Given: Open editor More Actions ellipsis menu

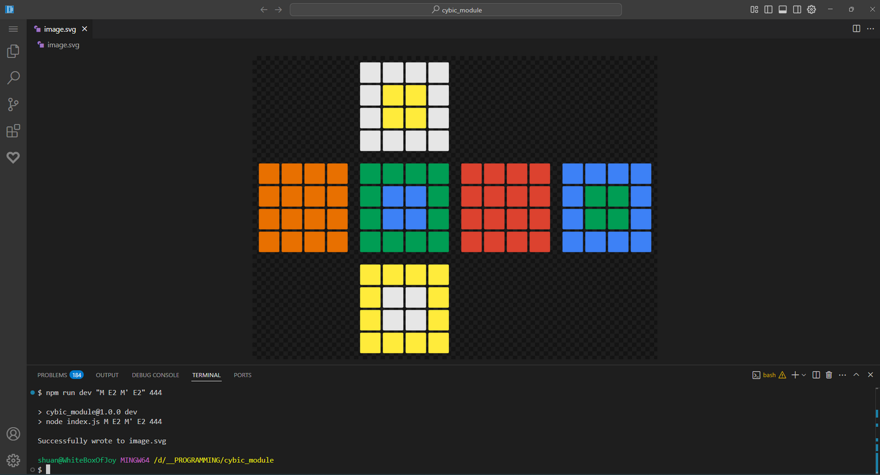Looking at the screenshot, I should point(870,29).
